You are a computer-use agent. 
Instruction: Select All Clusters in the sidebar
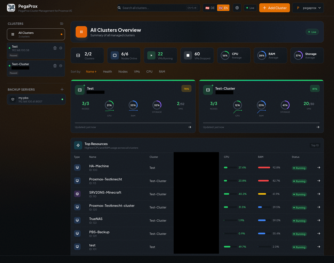[x=36, y=34]
